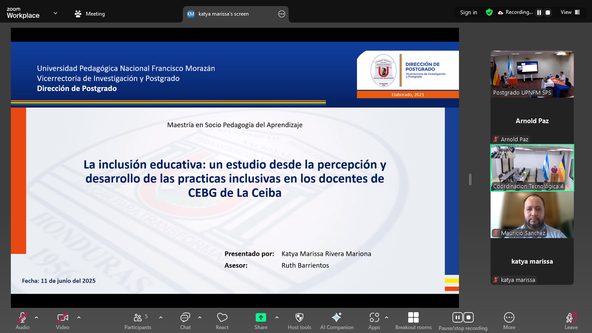The height and width of the screenshot is (333, 592).
Task: Click 'Maestría en Socio Pedagogía del Aprendizaje' text
Action: click(x=235, y=125)
